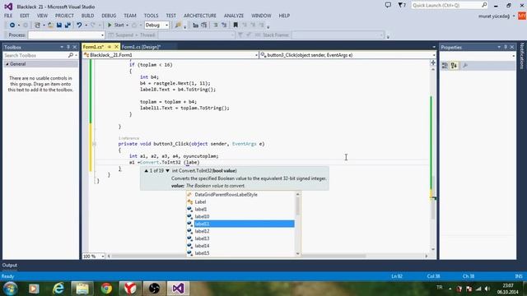Expand the Start button dropdown arrow
The height and width of the screenshot is (296, 527).
[x=128, y=25]
